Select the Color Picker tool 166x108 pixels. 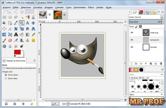[16, 23]
